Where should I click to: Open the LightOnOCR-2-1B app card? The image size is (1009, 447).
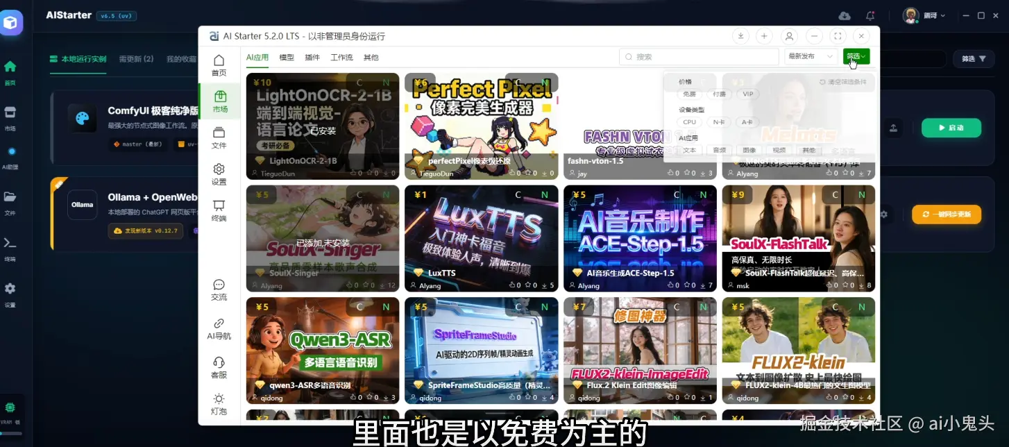pyautogui.click(x=323, y=126)
